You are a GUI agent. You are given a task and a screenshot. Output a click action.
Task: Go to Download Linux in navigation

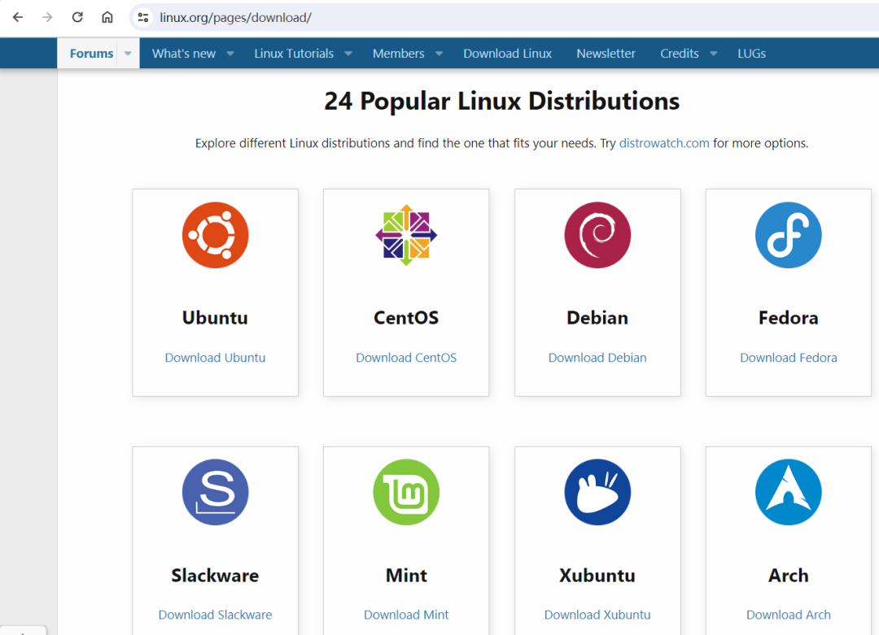(x=507, y=54)
